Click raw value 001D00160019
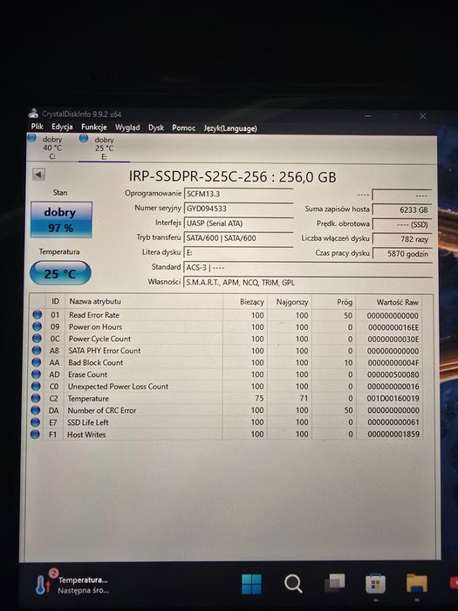This screenshot has width=458, height=611. tap(393, 399)
